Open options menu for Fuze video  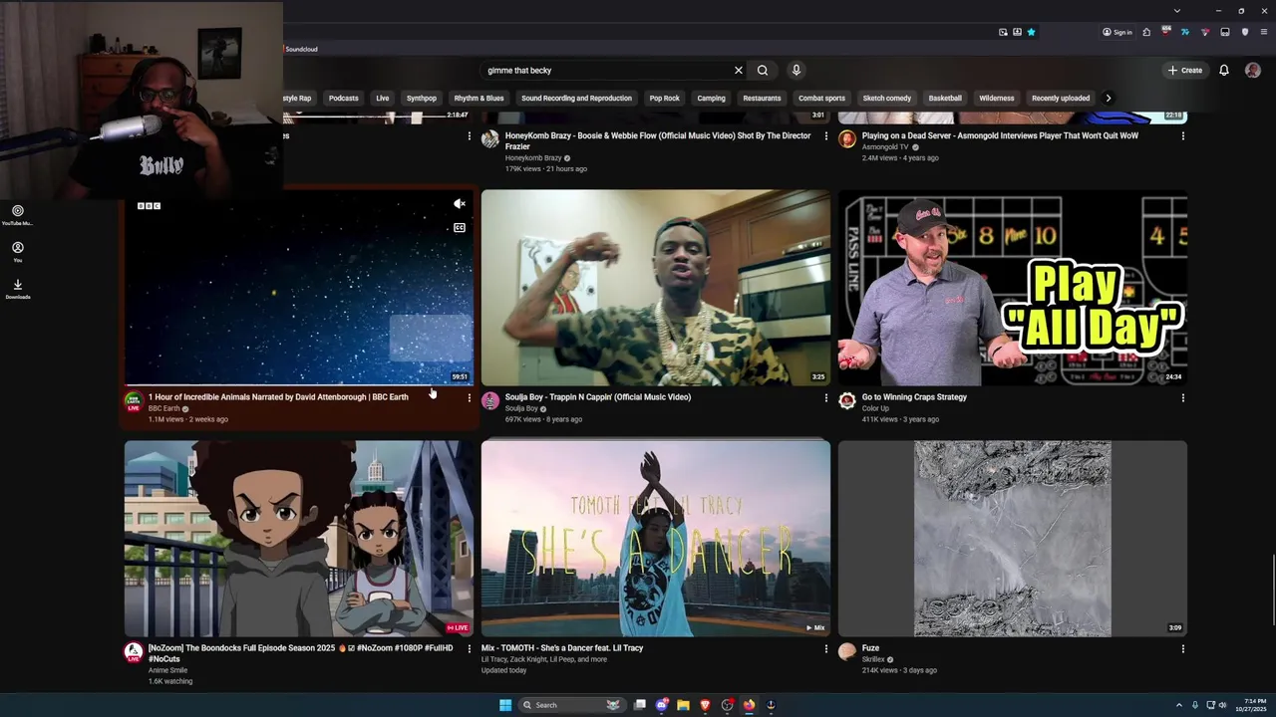tap(1183, 648)
